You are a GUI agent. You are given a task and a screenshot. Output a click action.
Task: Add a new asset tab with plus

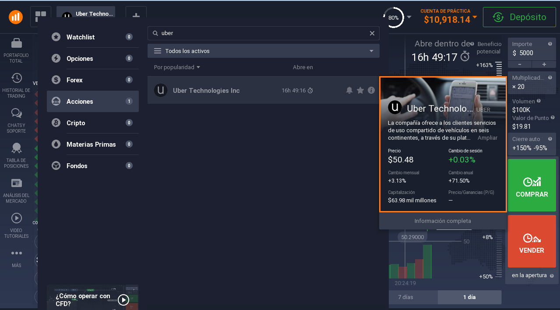coord(136,16)
